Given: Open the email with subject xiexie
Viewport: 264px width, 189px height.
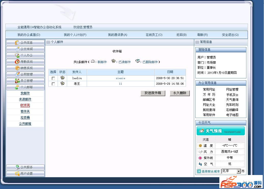Looking at the screenshot, I should (x=120, y=78).
